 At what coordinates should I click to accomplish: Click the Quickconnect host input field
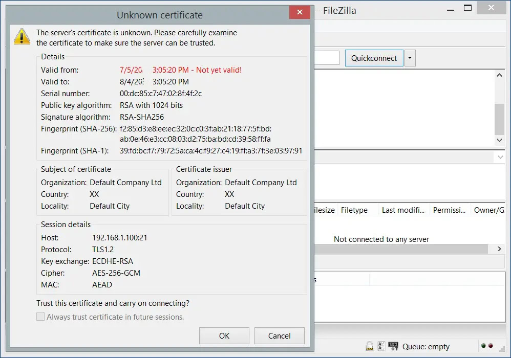pyautogui.click(x=328, y=58)
